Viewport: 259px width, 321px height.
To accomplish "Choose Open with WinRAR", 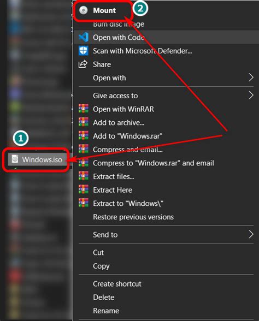I will point(123,109).
